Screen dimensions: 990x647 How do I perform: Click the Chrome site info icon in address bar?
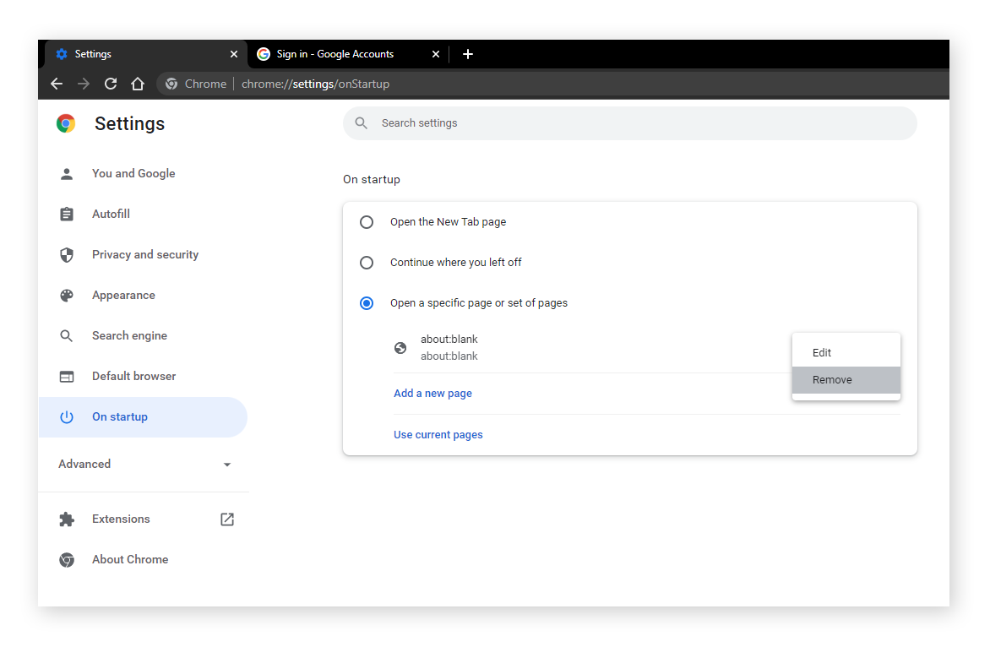(x=171, y=84)
